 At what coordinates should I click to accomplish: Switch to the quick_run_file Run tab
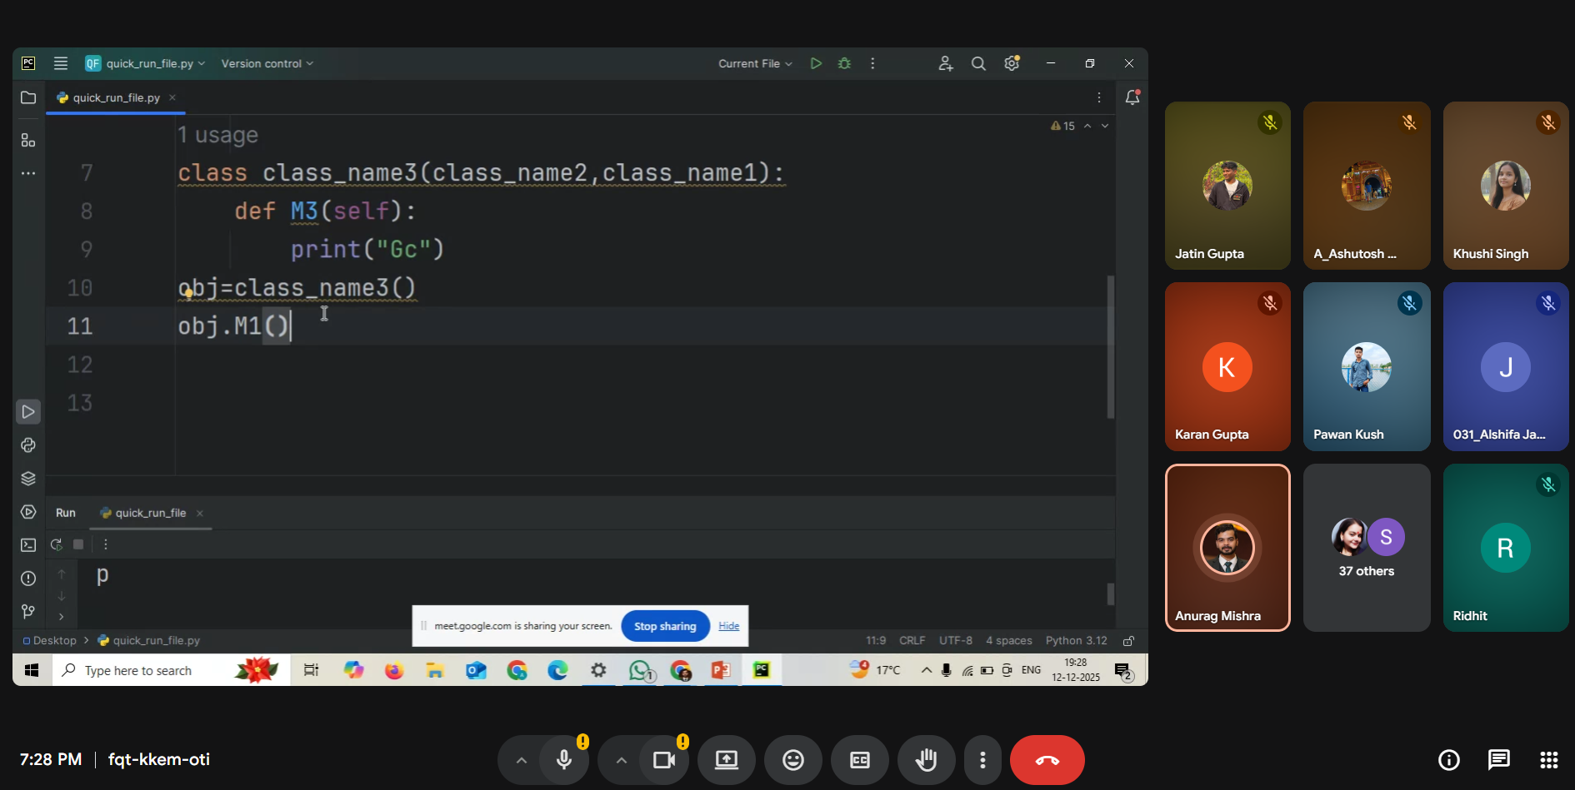150,513
